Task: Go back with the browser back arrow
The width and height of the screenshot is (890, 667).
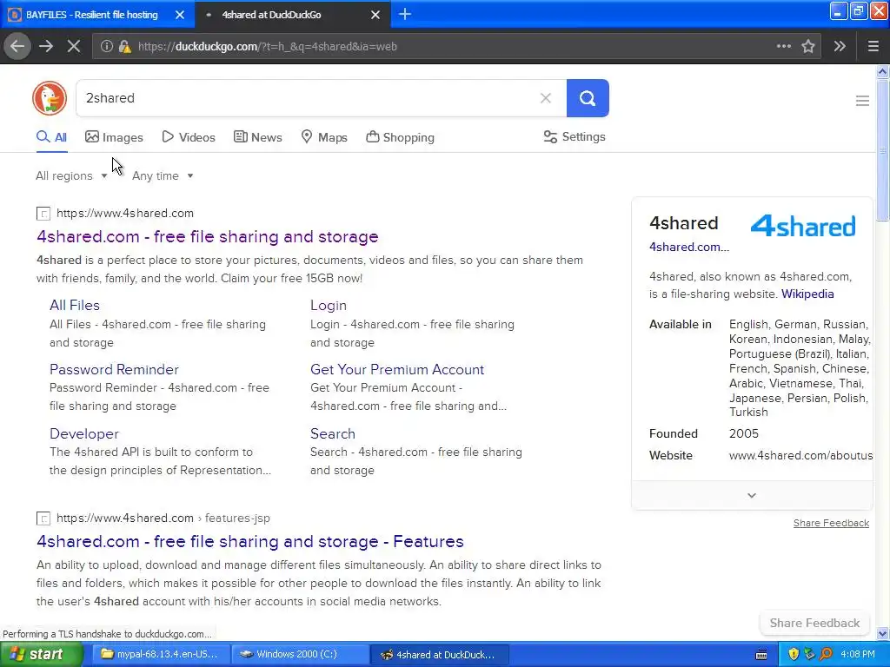Action: pyautogui.click(x=17, y=46)
